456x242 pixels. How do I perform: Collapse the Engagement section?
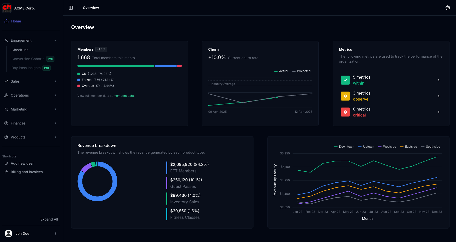(55, 40)
